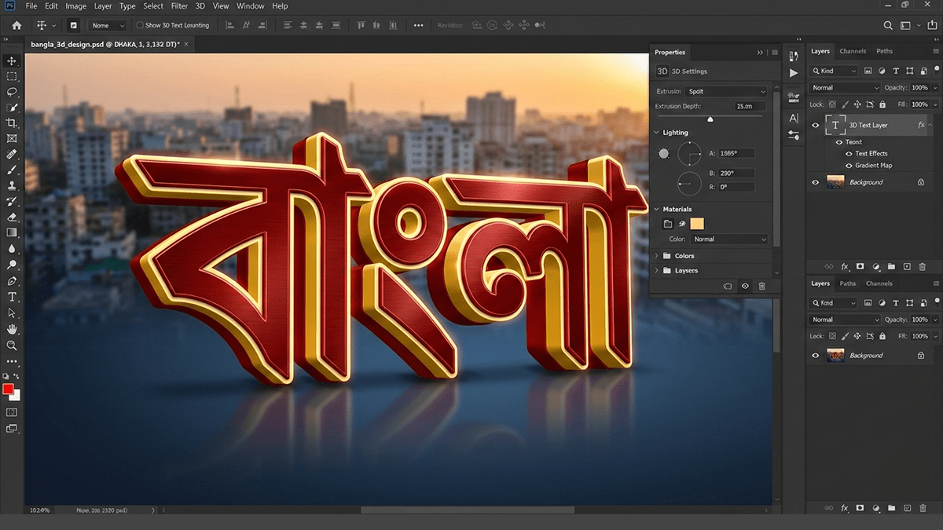Toggle eye icon in Properties panel footer

point(745,287)
